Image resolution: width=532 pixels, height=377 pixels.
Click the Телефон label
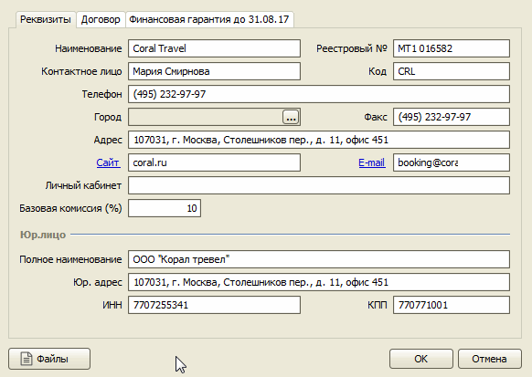point(101,94)
